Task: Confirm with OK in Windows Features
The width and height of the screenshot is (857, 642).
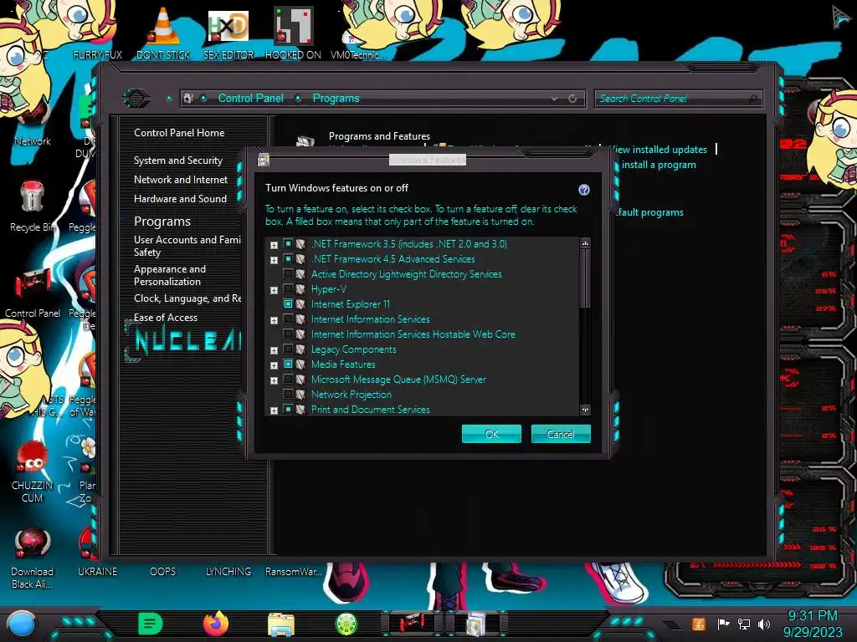Action: (491, 434)
